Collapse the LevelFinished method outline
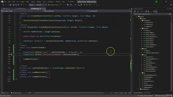173x97 pixels. (x=15, y=48)
